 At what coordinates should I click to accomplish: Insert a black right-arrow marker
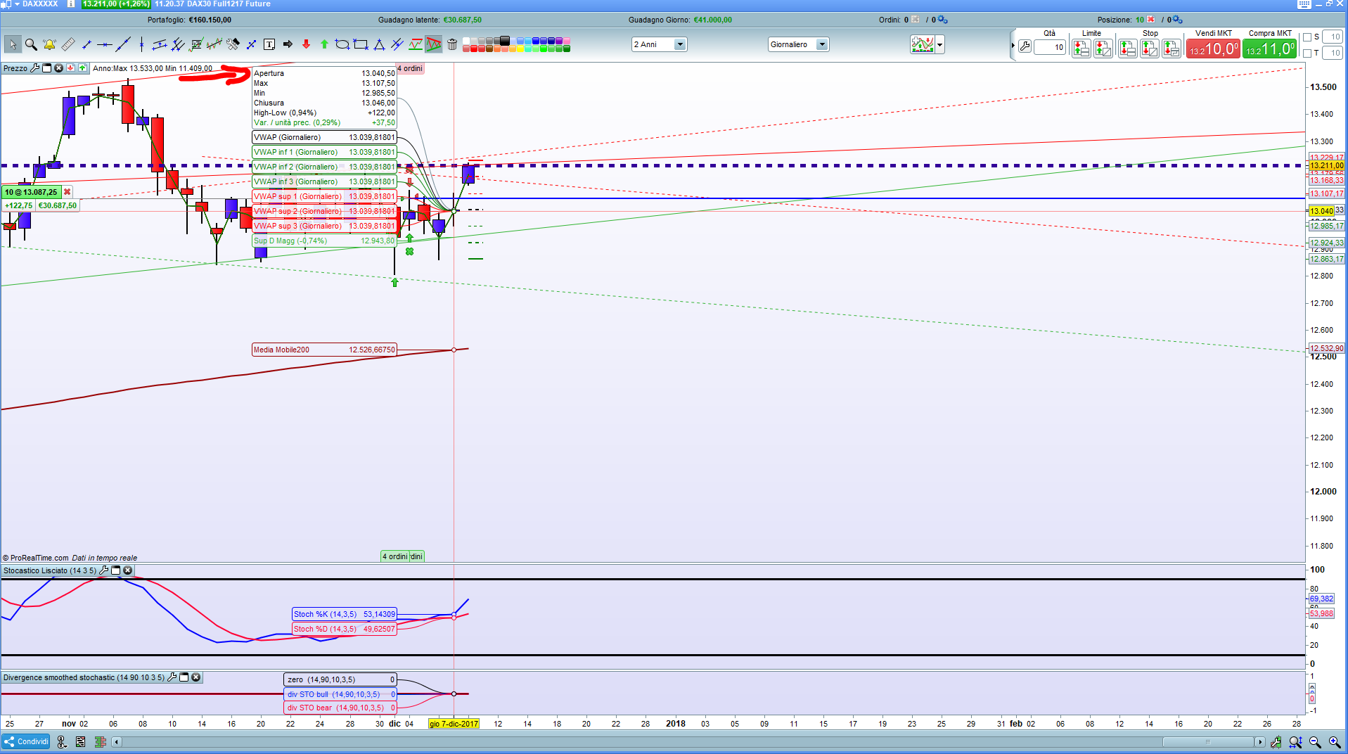click(x=288, y=44)
